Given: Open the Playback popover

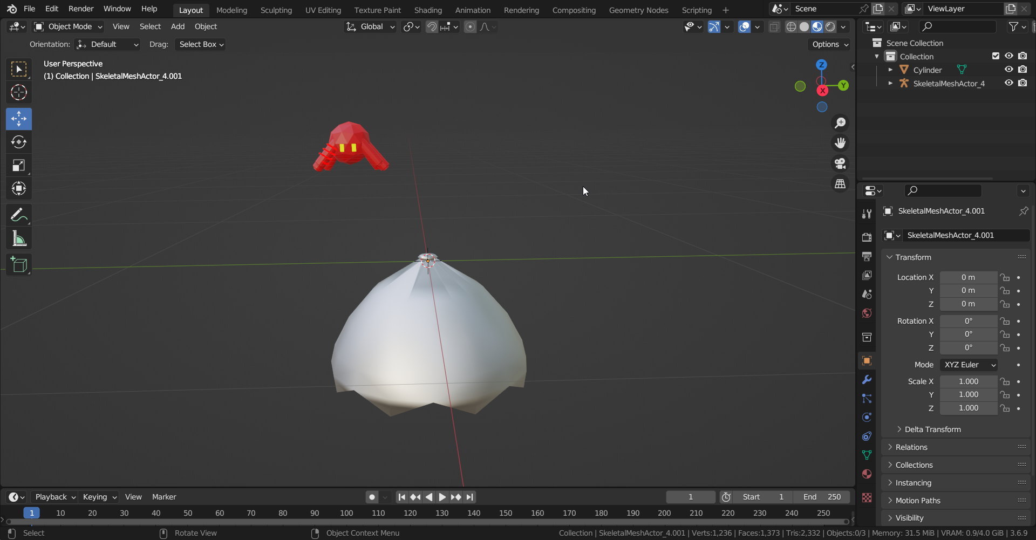Looking at the screenshot, I should point(54,497).
